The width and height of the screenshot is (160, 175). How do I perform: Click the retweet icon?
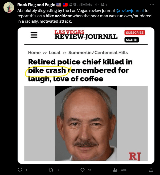click(51, 170)
